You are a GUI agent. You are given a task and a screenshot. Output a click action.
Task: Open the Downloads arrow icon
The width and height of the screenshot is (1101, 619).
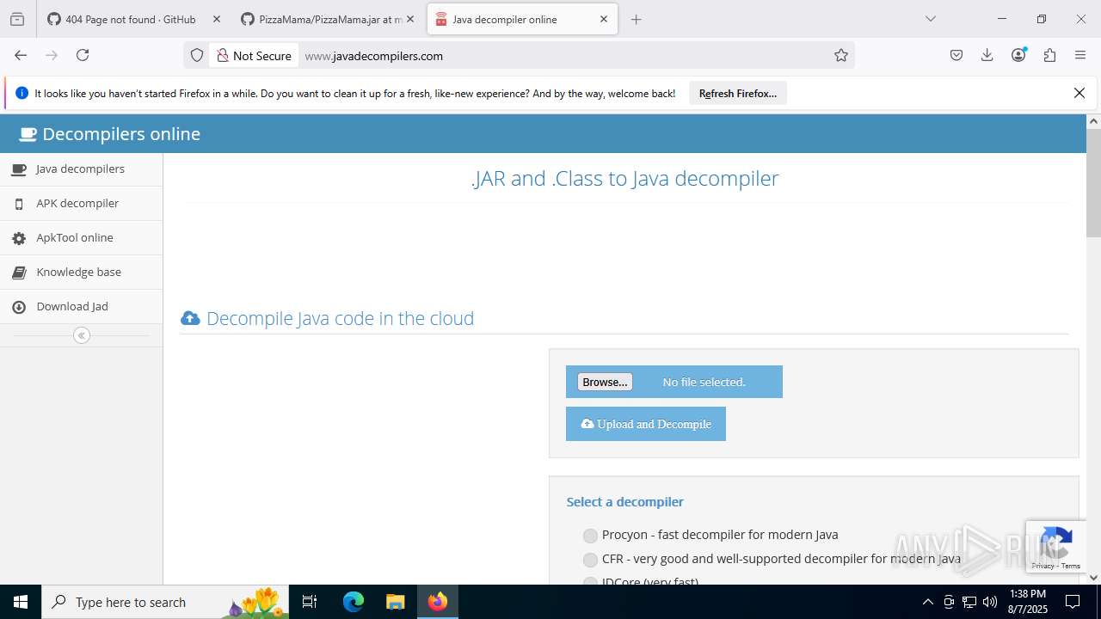pyautogui.click(x=987, y=55)
